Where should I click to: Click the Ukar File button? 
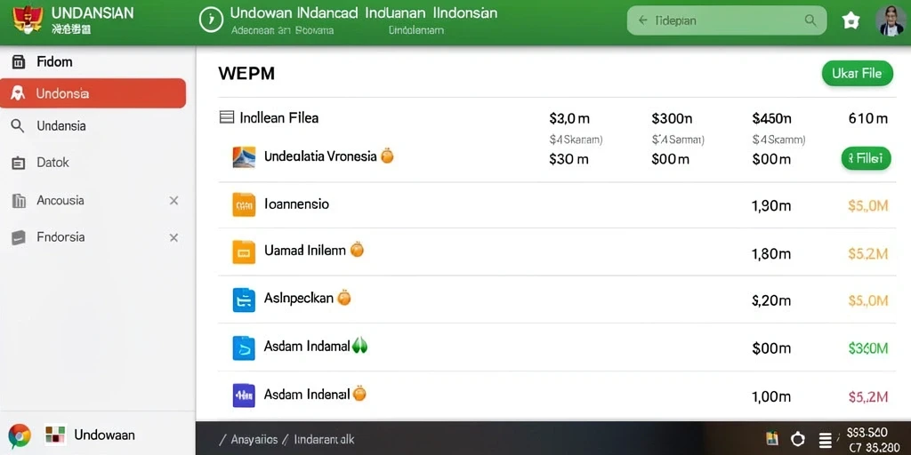pyautogui.click(x=857, y=74)
